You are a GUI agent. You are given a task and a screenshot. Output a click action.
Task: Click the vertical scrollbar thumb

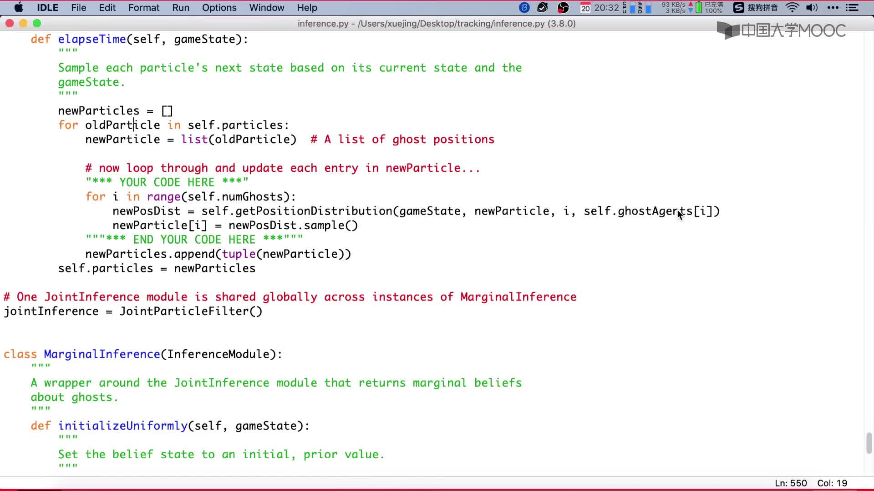tap(869, 443)
